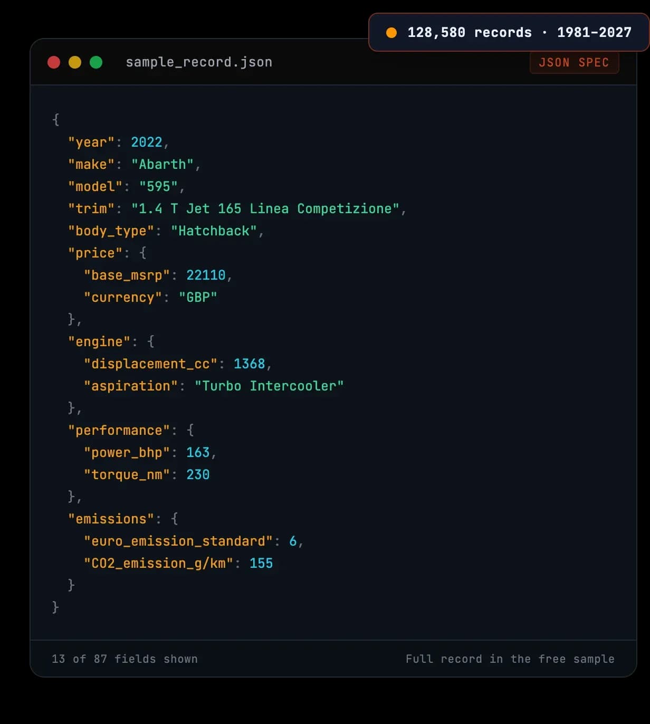Image resolution: width=650 pixels, height=724 pixels.
Task: Click the "body_type" key
Action: [x=111, y=231]
